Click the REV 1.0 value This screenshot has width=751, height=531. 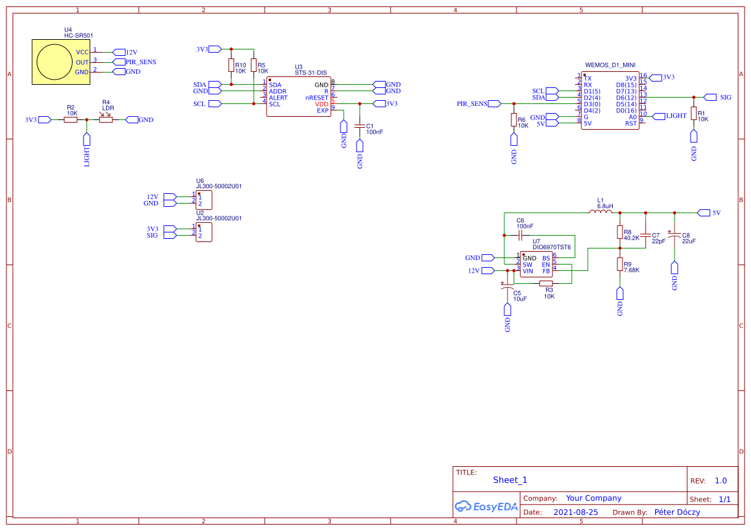tap(720, 480)
